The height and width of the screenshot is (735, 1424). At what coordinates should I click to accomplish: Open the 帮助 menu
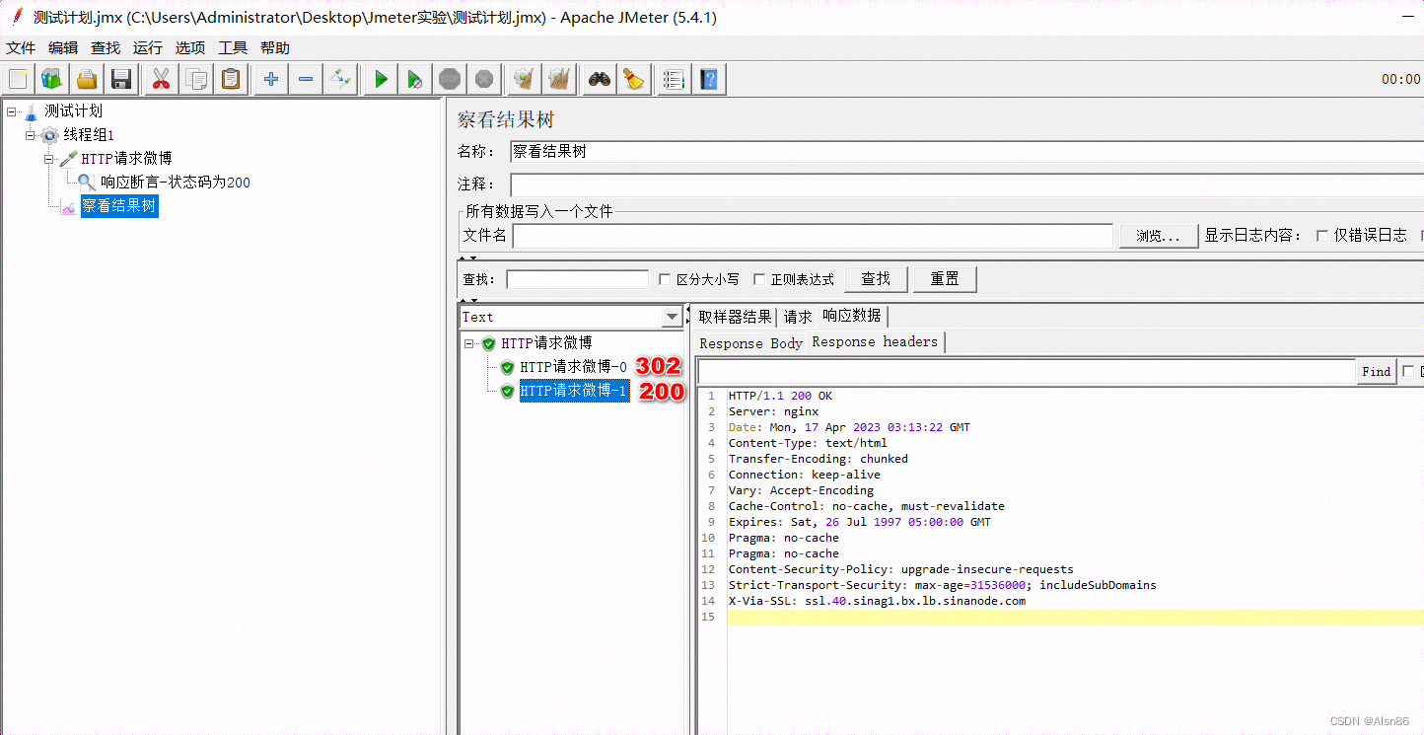click(275, 47)
